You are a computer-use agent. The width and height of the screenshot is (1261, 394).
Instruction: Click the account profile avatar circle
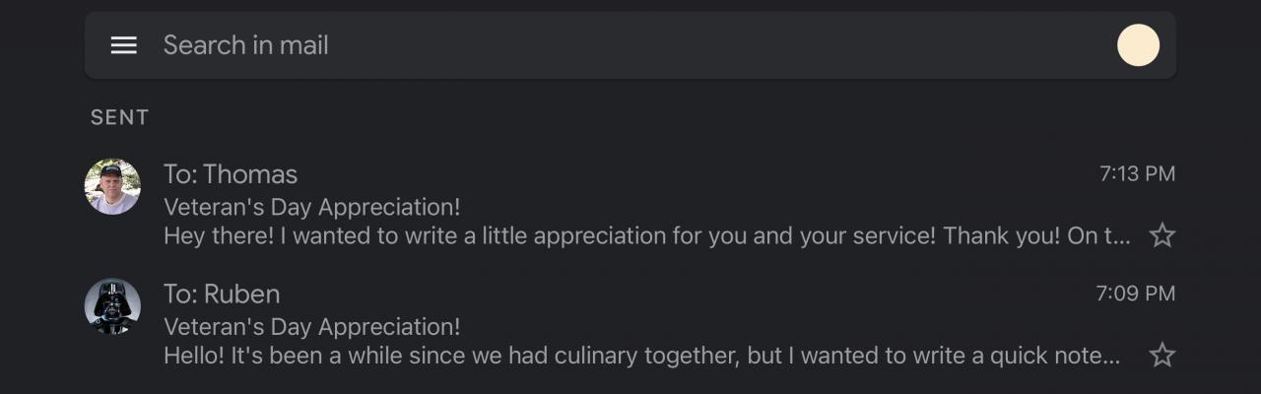1138,45
